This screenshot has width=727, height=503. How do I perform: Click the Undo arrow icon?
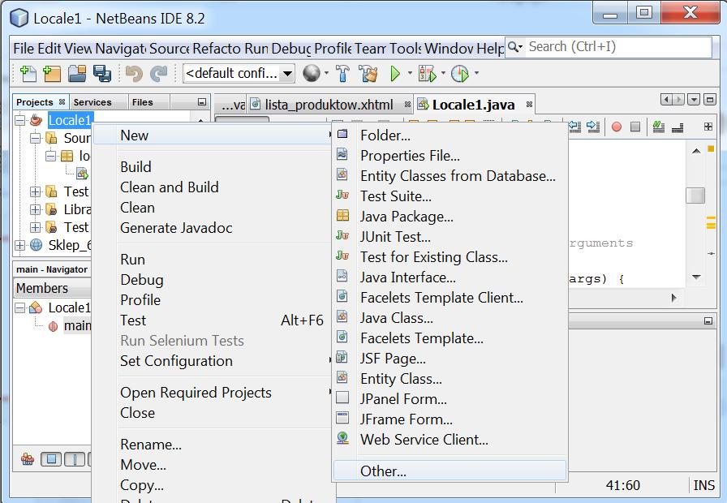(134, 73)
